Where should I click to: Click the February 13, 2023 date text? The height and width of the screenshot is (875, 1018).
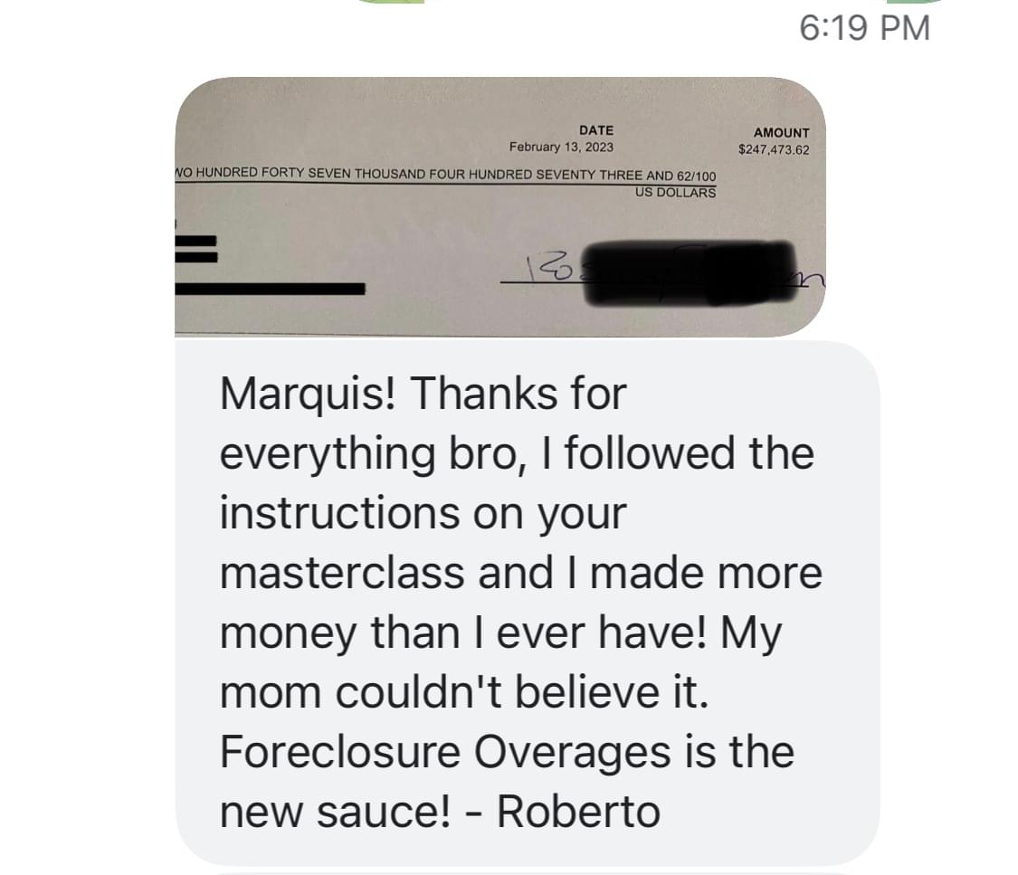(561, 147)
